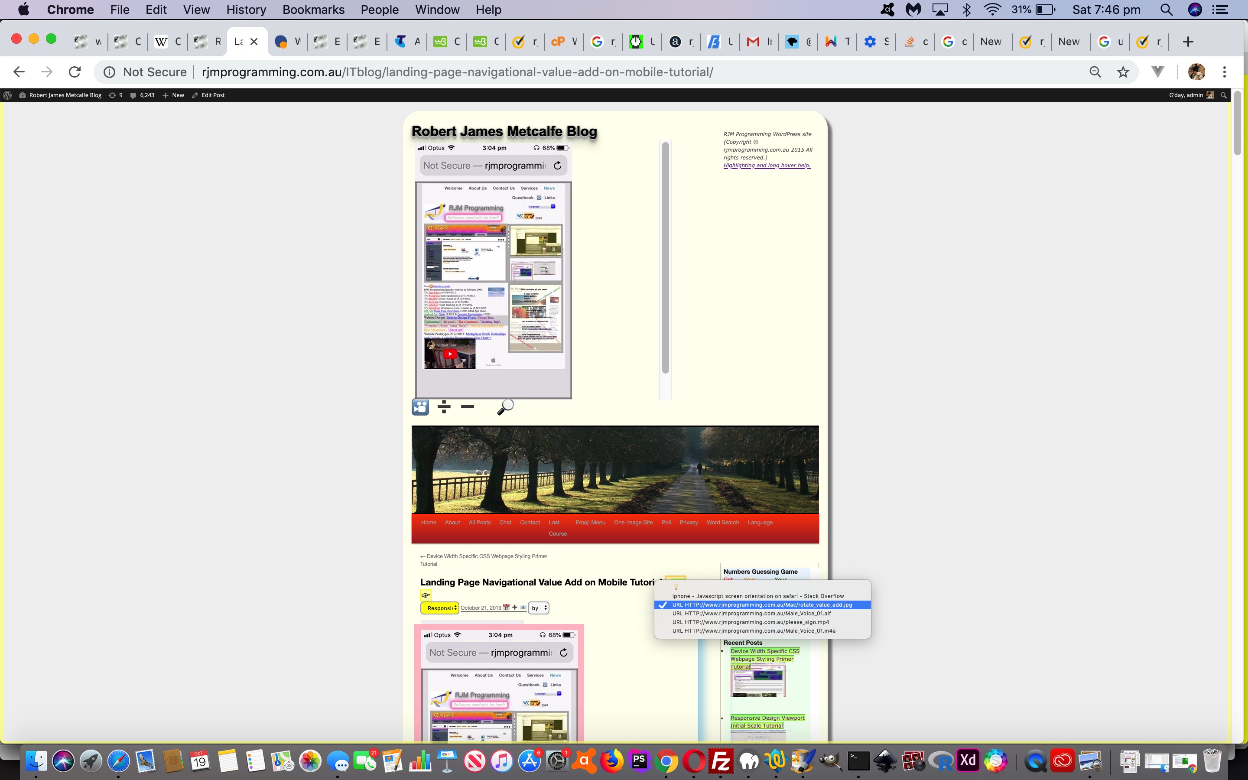Switch to the Gmail tab

point(759,42)
